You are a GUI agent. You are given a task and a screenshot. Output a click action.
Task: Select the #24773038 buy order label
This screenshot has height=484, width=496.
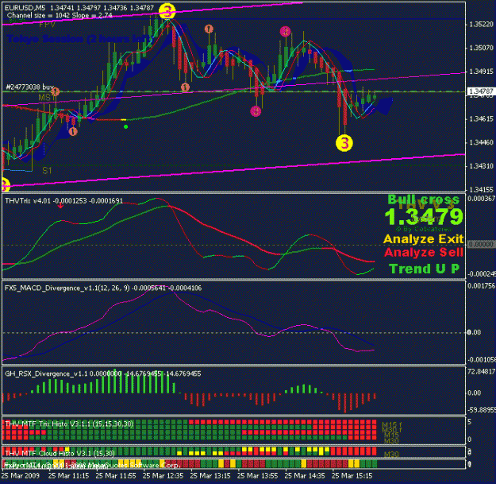pyautogui.click(x=30, y=87)
